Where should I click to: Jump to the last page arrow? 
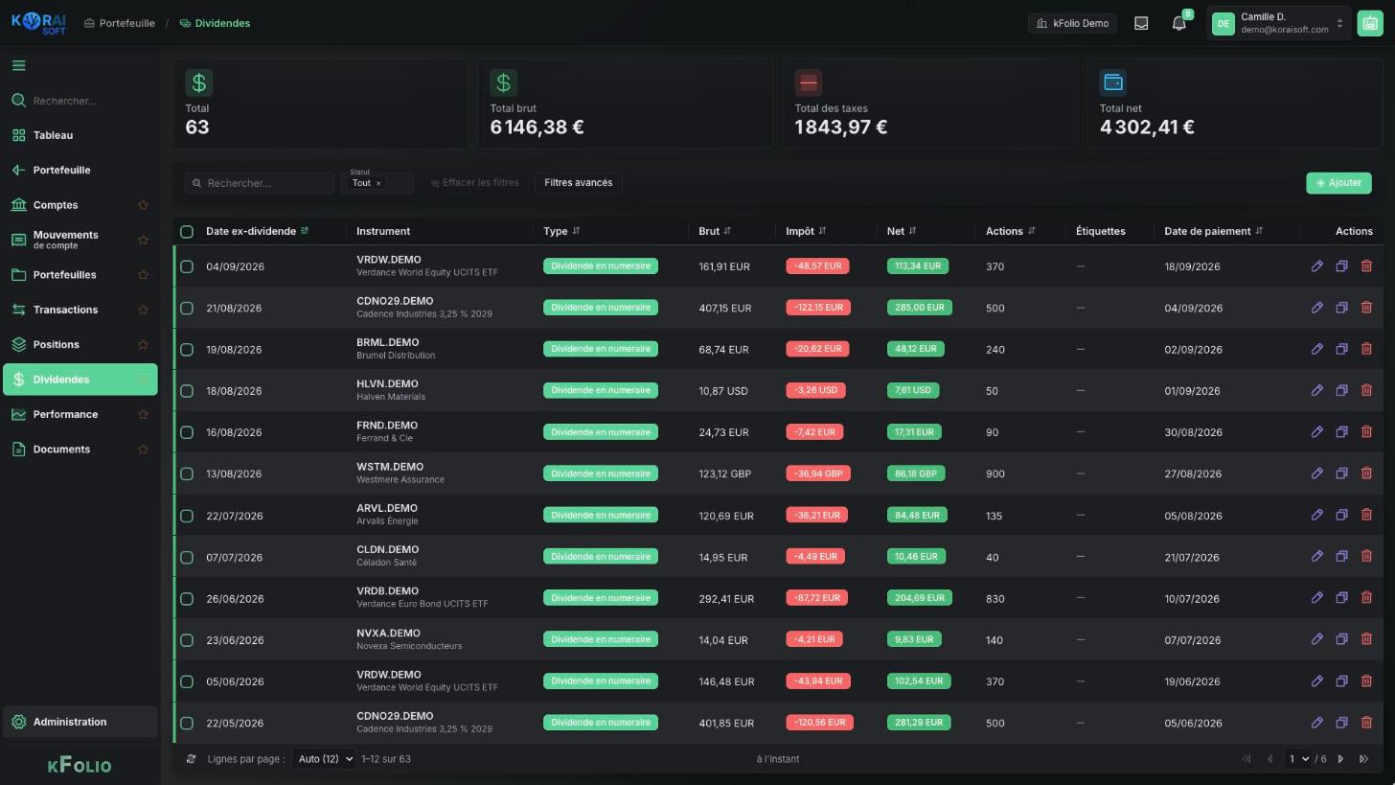[1364, 759]
